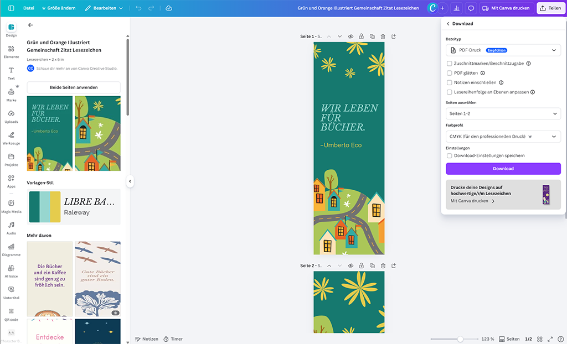Go back in template panel

click(30, 25)
